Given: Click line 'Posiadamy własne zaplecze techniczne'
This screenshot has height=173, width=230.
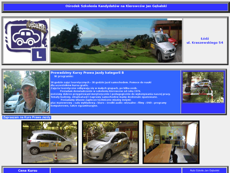Looking at the screenshot, I should [96, 100].
